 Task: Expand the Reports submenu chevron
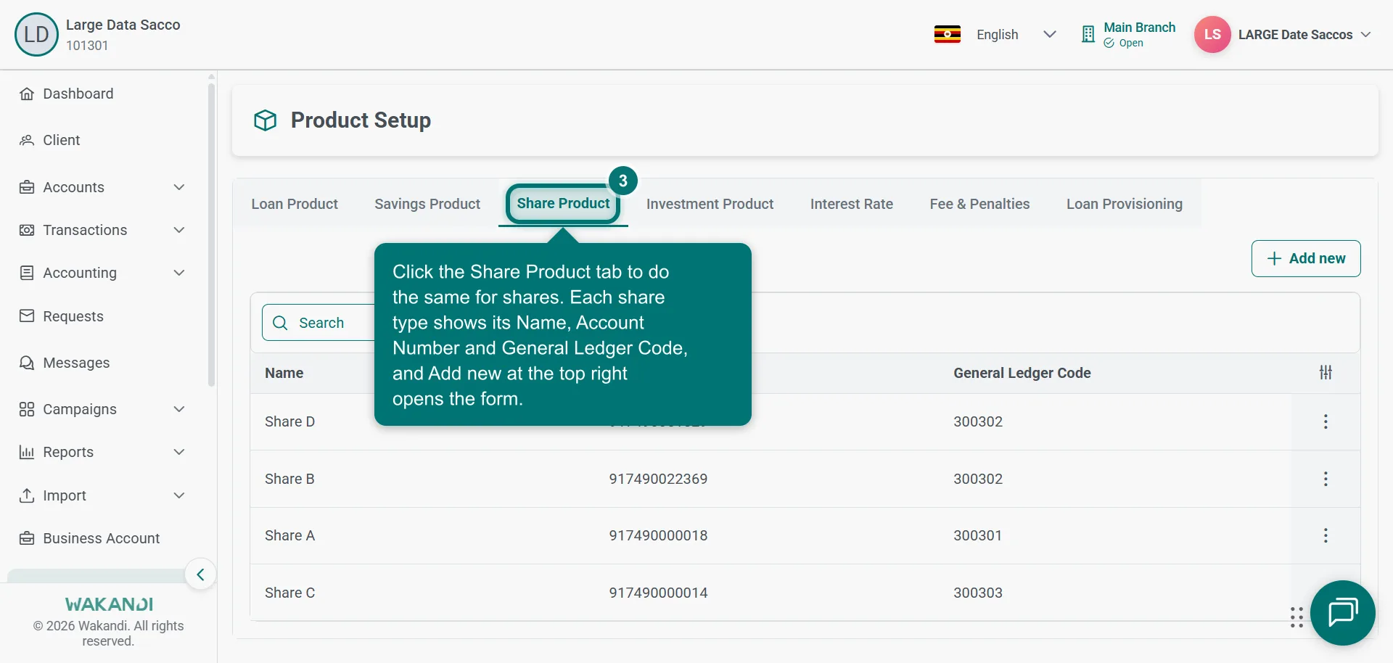point(179,452)
